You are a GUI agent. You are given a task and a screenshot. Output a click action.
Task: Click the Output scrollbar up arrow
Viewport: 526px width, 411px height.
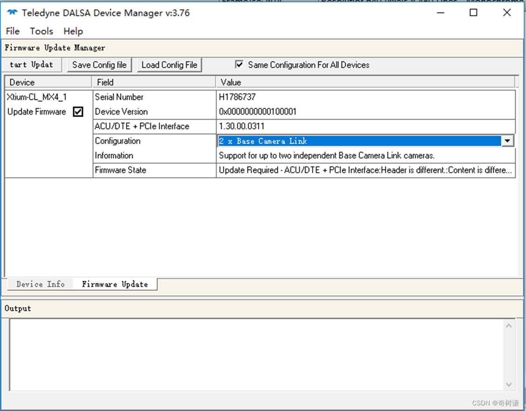[509, 326]
